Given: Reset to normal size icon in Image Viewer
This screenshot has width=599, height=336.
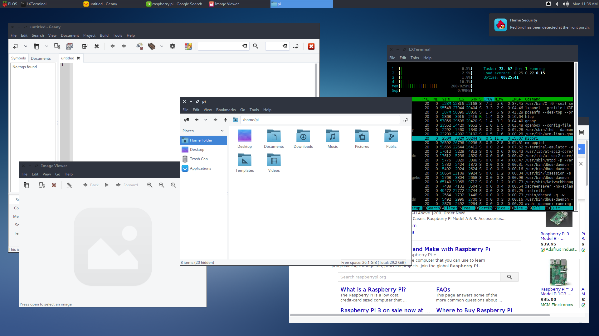Looking at the screenshot, I should pos(173,185).
